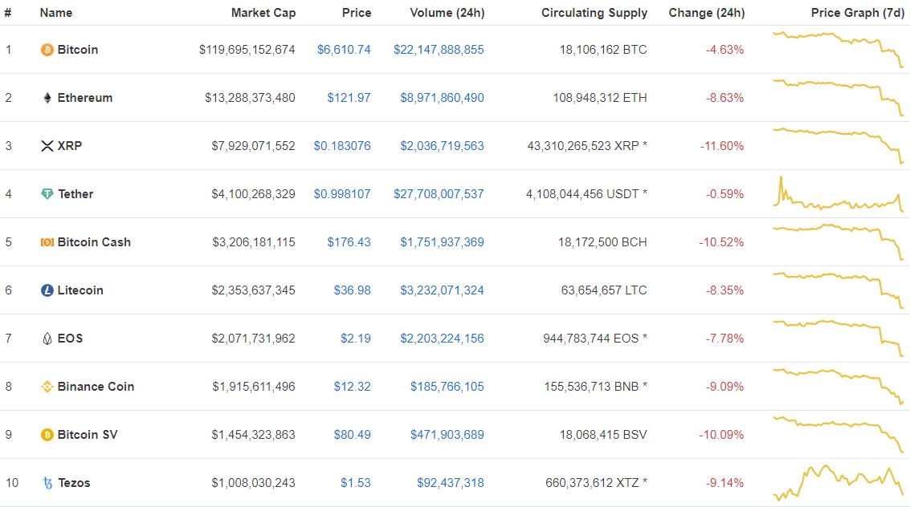Image resolution: width=910 pixels, height=507 pixels.
Task: Sort by the Change (24h) column header
Action: click(706, 13)
